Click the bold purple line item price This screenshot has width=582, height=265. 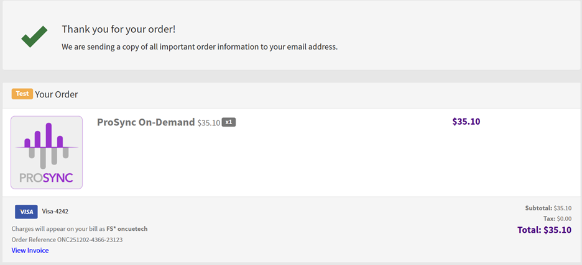click(x=466, y=122)
